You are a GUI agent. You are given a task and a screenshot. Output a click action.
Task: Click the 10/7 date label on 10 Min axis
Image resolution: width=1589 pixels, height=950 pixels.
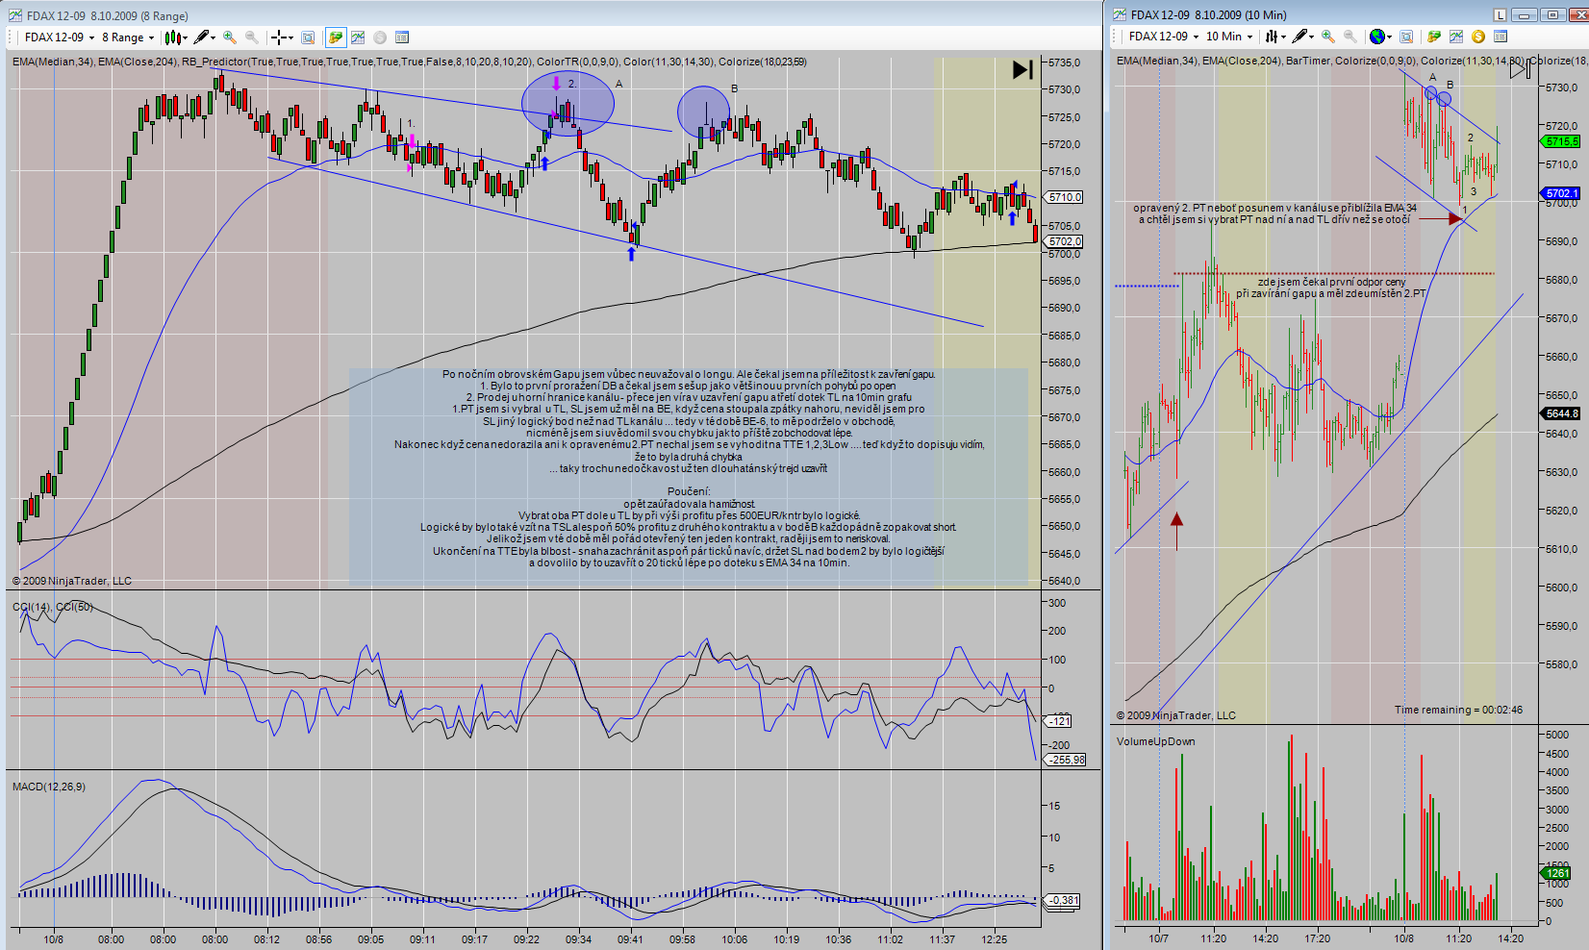pyautogui.click(x=1159, y=938)
